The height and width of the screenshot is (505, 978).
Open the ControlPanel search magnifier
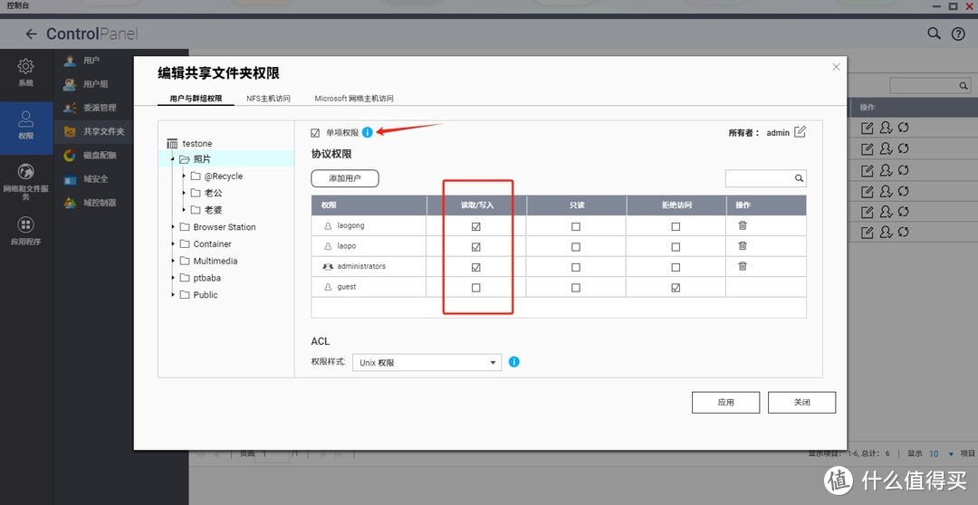[x=934, y=33]
